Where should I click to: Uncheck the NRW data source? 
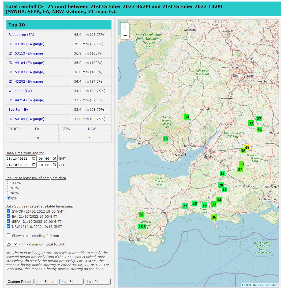pyautogui.click(x=9, y=226)
